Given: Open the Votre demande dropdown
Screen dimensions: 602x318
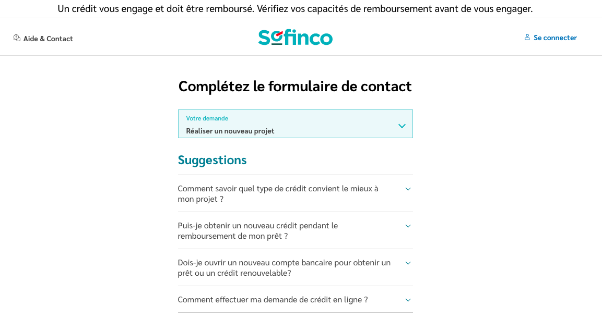Looking at the screenshot, I should click(295, 124).
